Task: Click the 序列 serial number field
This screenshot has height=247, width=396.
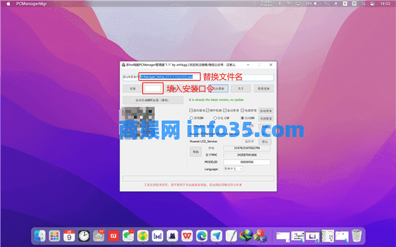Action: pyautogui.click(x=247, y=148)
